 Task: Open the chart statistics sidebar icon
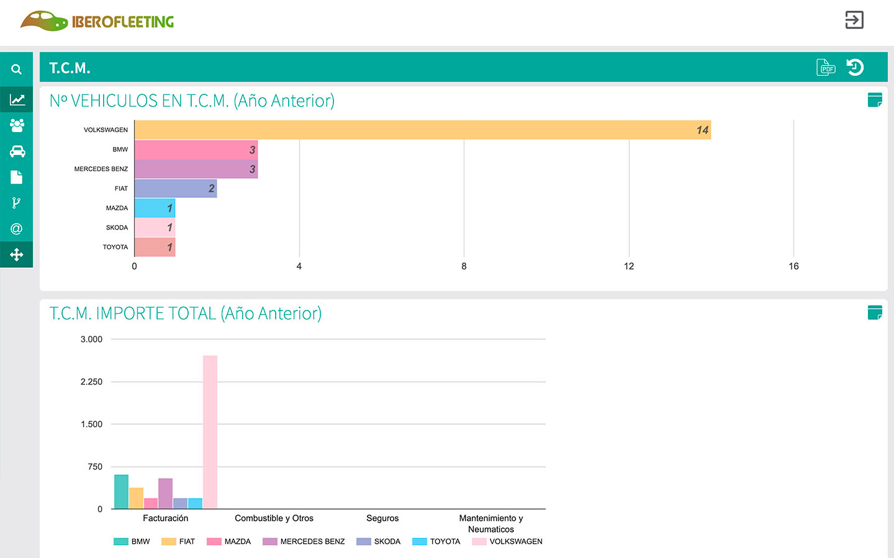pyautogui.click(x=17, y=99)
